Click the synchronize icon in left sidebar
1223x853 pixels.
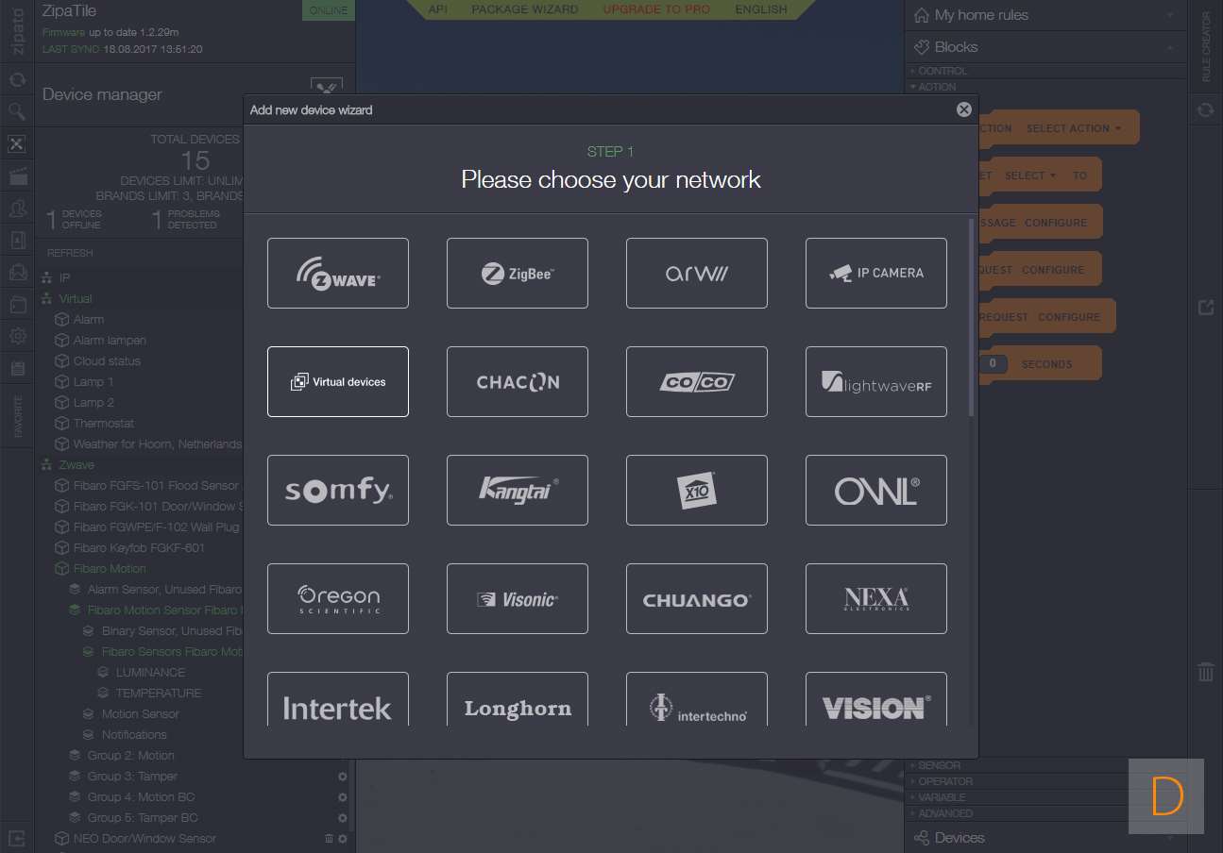[17, 80]
